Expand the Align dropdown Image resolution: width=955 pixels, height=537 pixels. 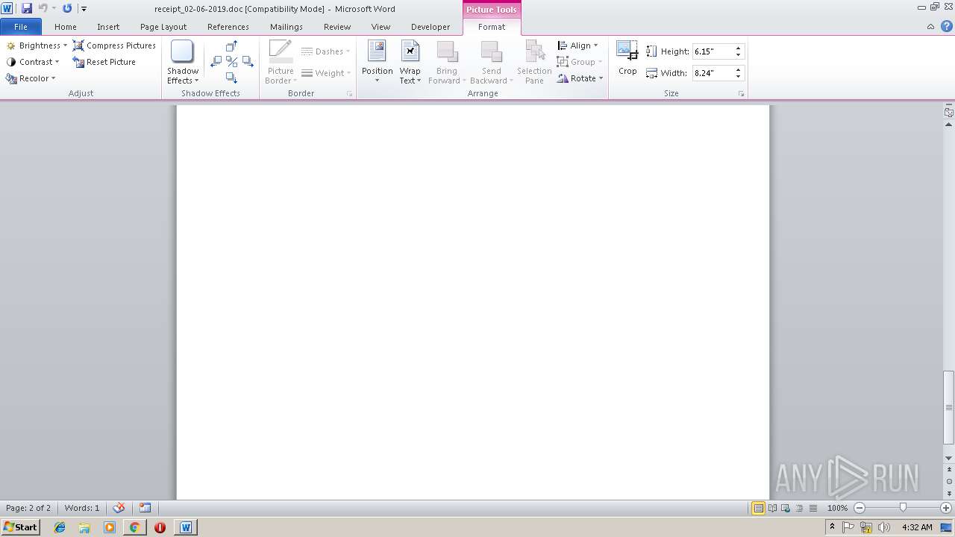(577, 45)
